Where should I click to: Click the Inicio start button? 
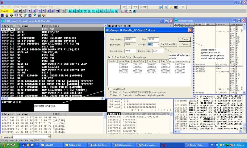tap(10, 145)
